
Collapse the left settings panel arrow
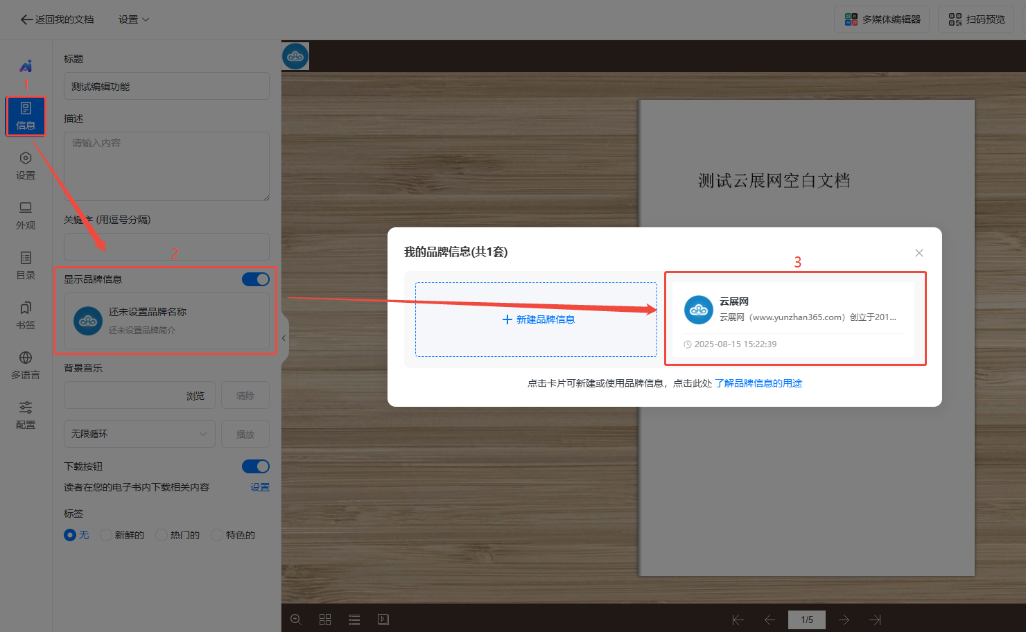coord(284,338)
